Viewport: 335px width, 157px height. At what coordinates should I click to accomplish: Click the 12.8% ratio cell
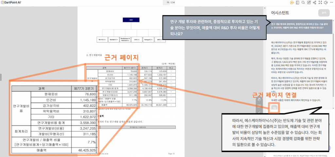tap(149, 100)
